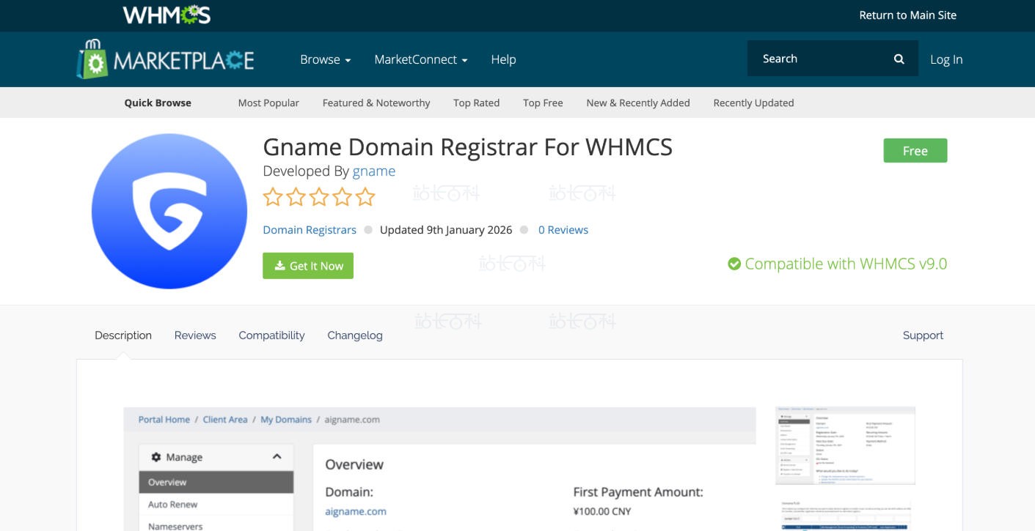This screenshot has width=1035, height=531.
Task: Open the Support link
Action: pos(923,335)
